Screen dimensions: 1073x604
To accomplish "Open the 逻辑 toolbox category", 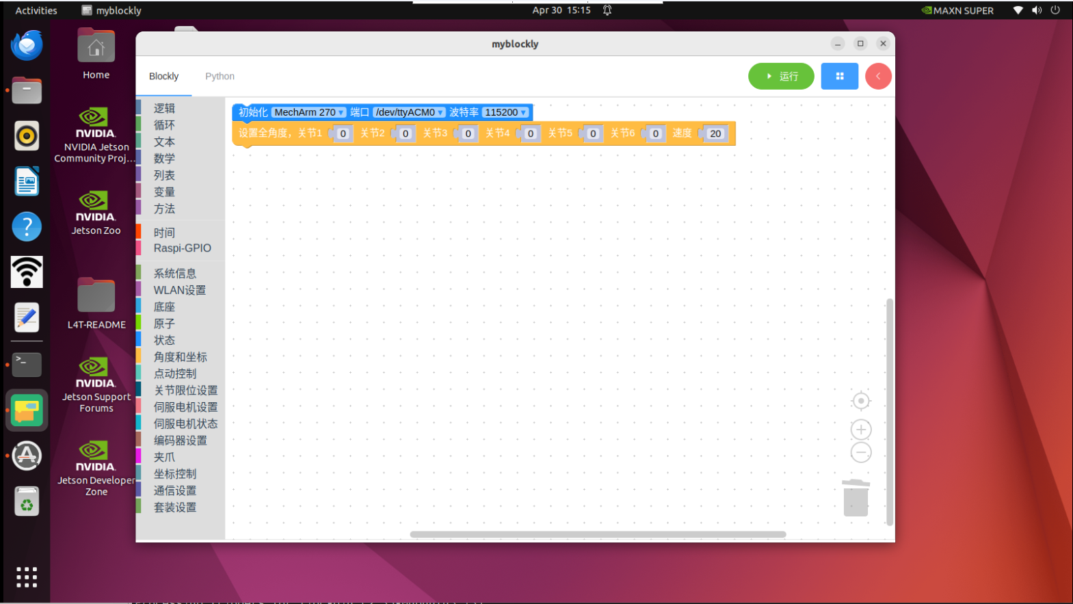I will pos(164,108).
